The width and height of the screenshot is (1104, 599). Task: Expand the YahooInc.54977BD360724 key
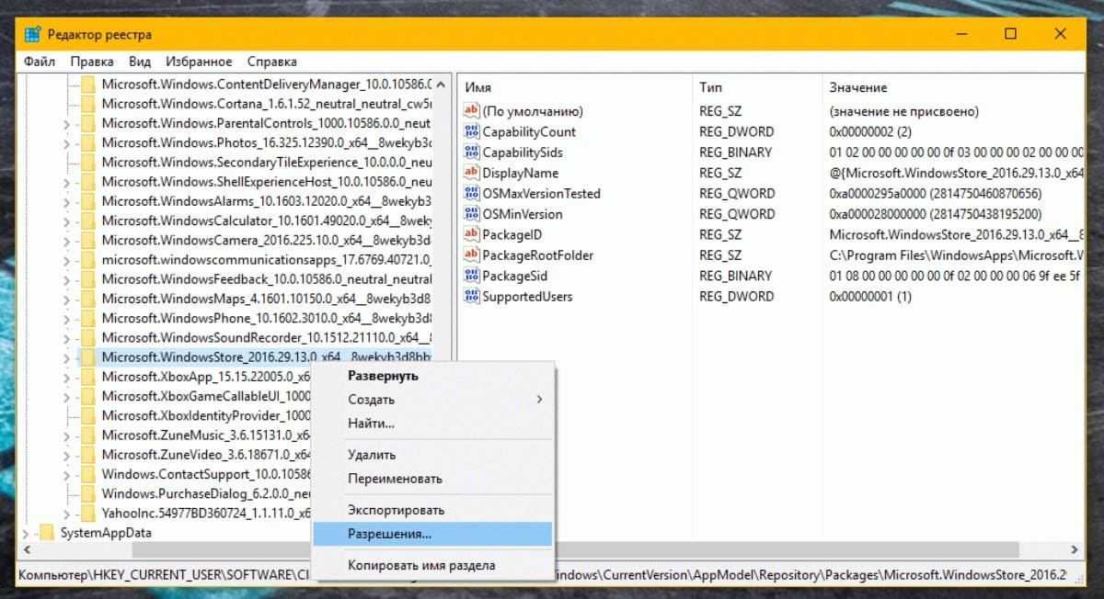coord(67,514)
